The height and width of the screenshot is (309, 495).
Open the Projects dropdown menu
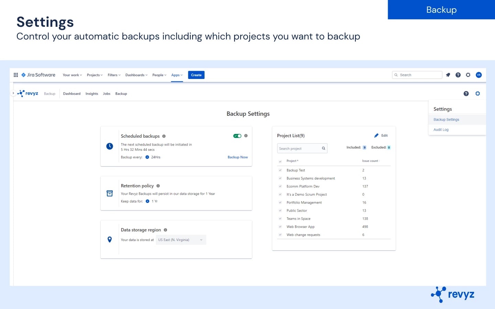(95, 75)
